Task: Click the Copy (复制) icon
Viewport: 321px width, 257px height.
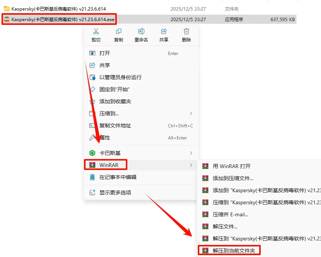Action: (119, 31)
